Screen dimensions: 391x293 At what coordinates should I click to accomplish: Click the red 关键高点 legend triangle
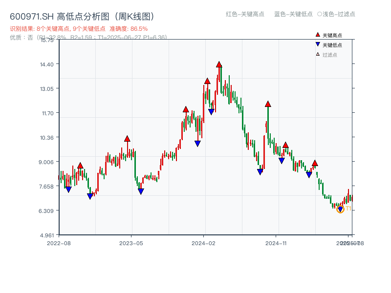tap(318, 35)
